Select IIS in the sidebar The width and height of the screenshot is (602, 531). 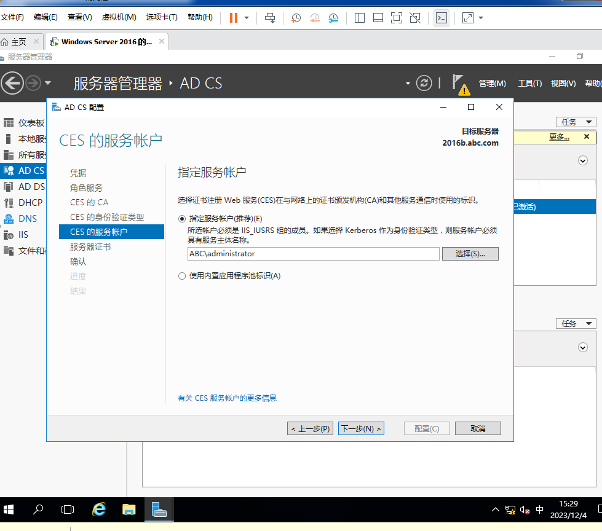tap(24, 234)
